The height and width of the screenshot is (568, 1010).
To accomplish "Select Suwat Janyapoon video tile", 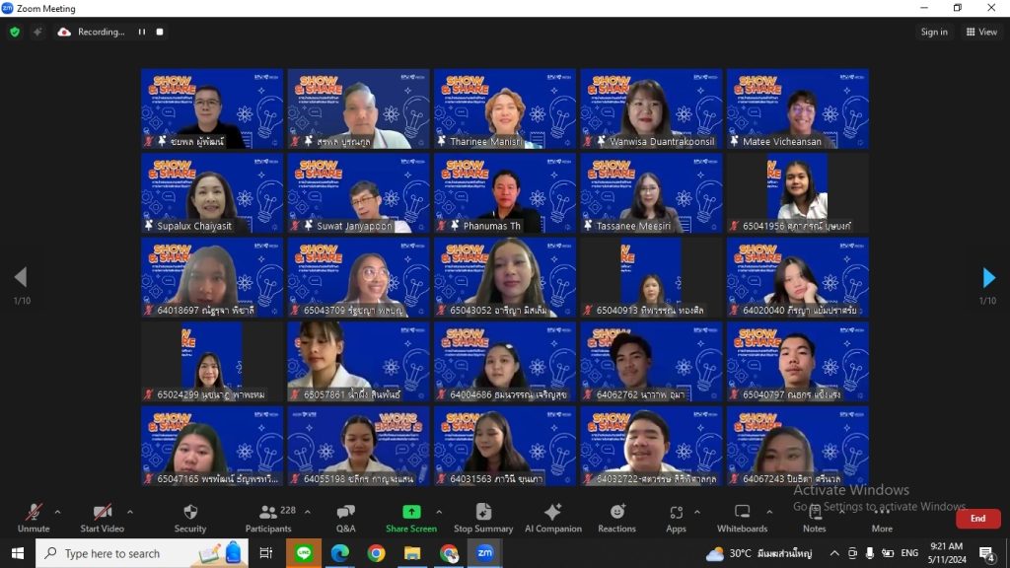I will point(358,193).
